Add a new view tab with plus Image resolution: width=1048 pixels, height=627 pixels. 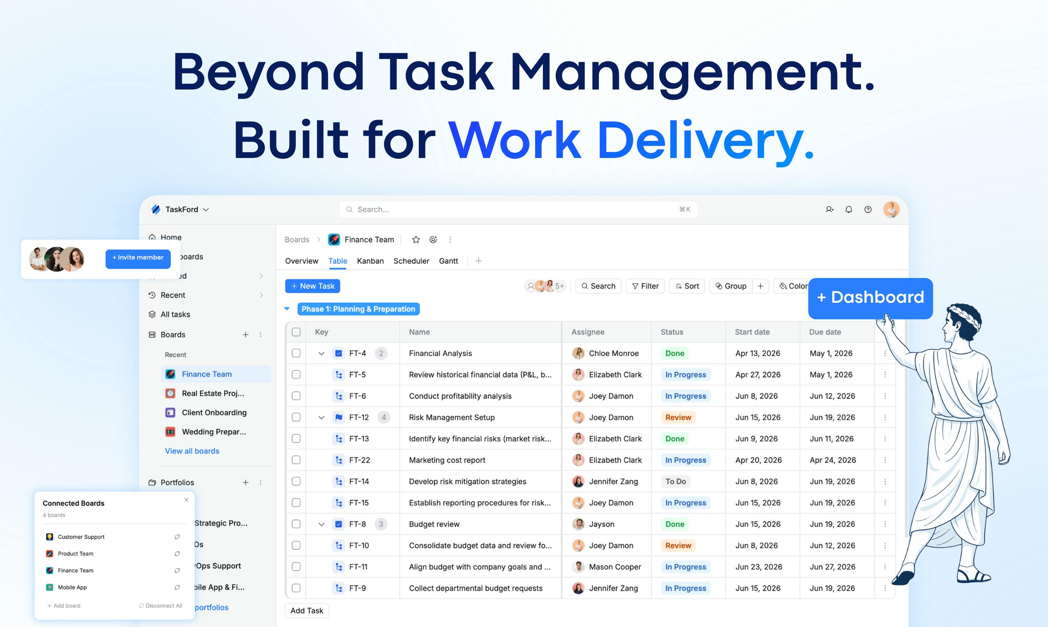(x=478, y=261)
